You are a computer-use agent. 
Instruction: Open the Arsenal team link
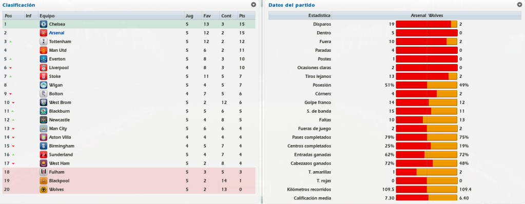click(x=56, y=33)
